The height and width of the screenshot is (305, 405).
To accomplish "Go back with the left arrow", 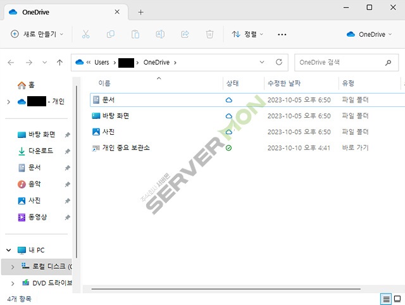I will tap(11, 62).
